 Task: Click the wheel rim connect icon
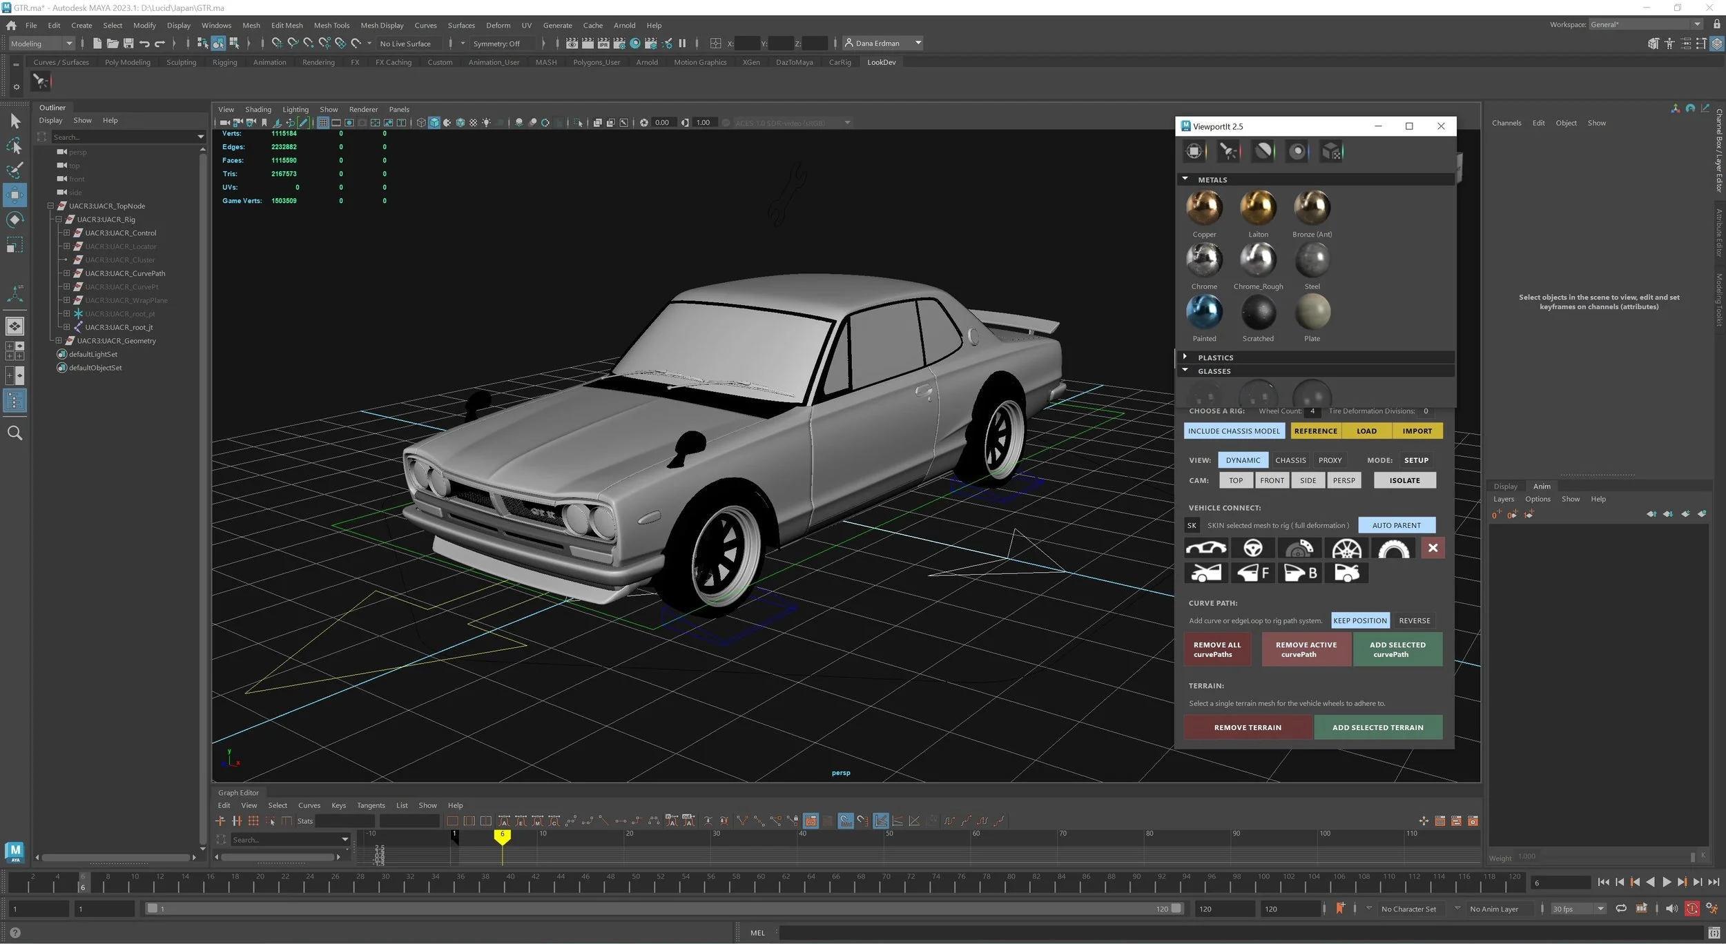tap(1346, 549)
